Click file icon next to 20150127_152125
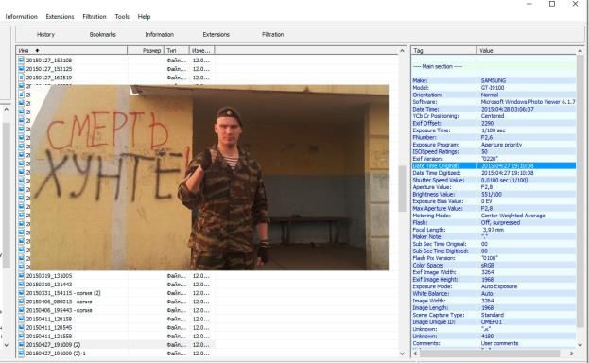 click(21, 69)
